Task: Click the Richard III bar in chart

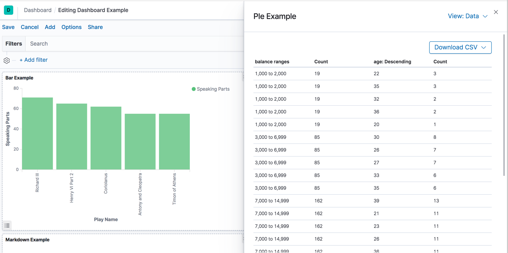Action: point(37,133)
